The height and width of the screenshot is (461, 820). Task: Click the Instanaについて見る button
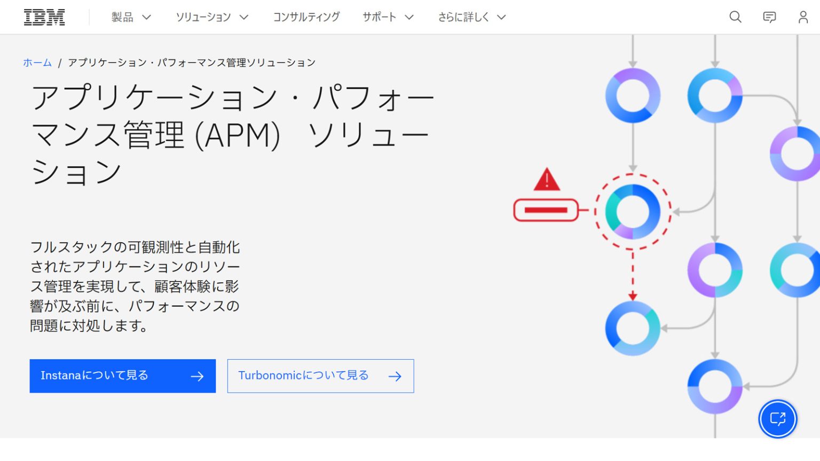(x=122, y=376)
